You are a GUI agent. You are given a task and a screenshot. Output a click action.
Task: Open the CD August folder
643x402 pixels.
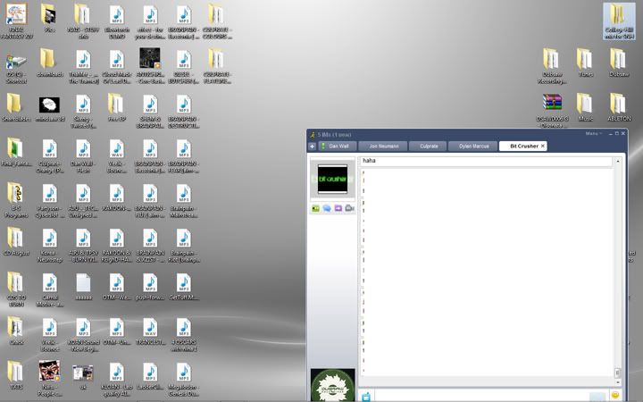16,241
